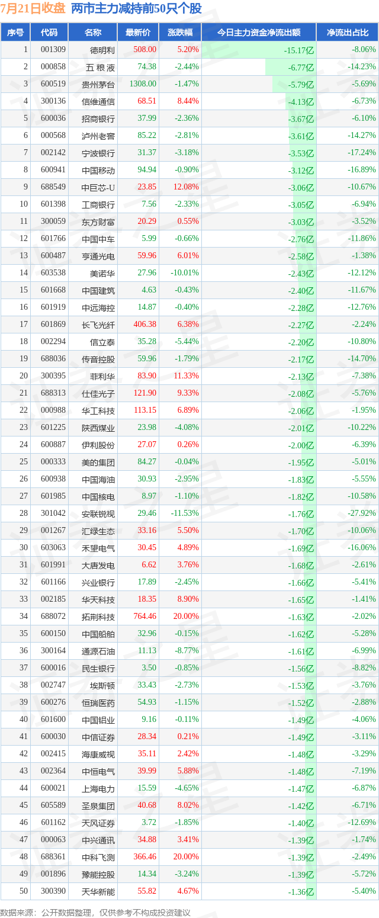Click stock code 000858
The height and width of the screenshot is (918, 379).
pyautogui.click(x=54, y=67)
